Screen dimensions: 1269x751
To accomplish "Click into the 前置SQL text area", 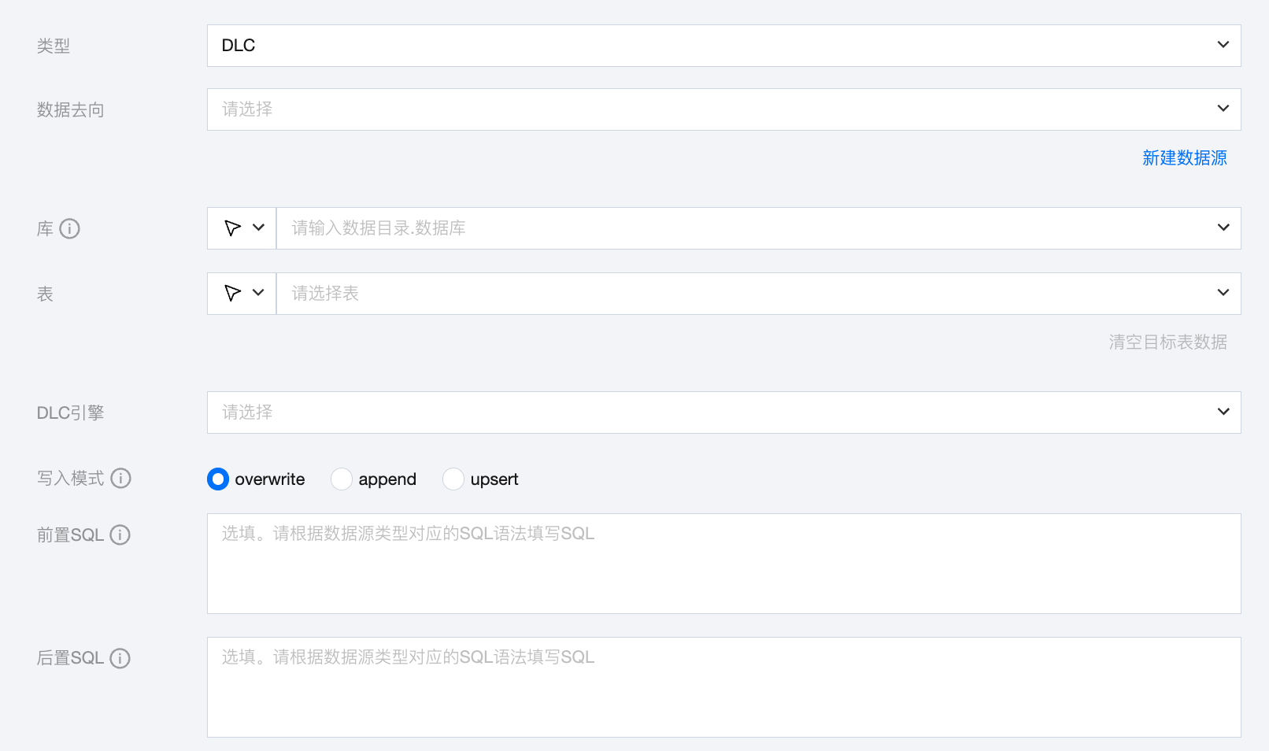I will coord(723,564).
